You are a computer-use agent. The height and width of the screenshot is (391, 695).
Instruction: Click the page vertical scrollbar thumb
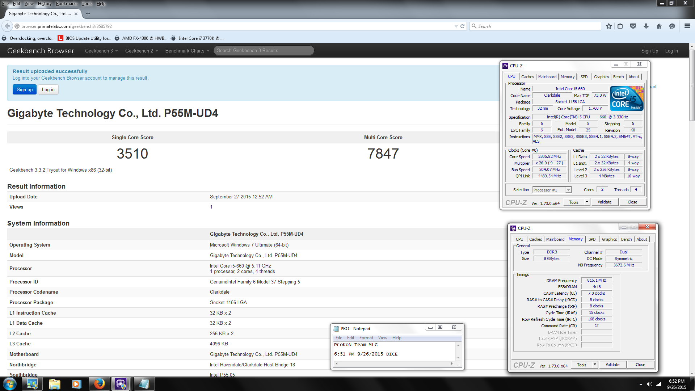[692, 85]
